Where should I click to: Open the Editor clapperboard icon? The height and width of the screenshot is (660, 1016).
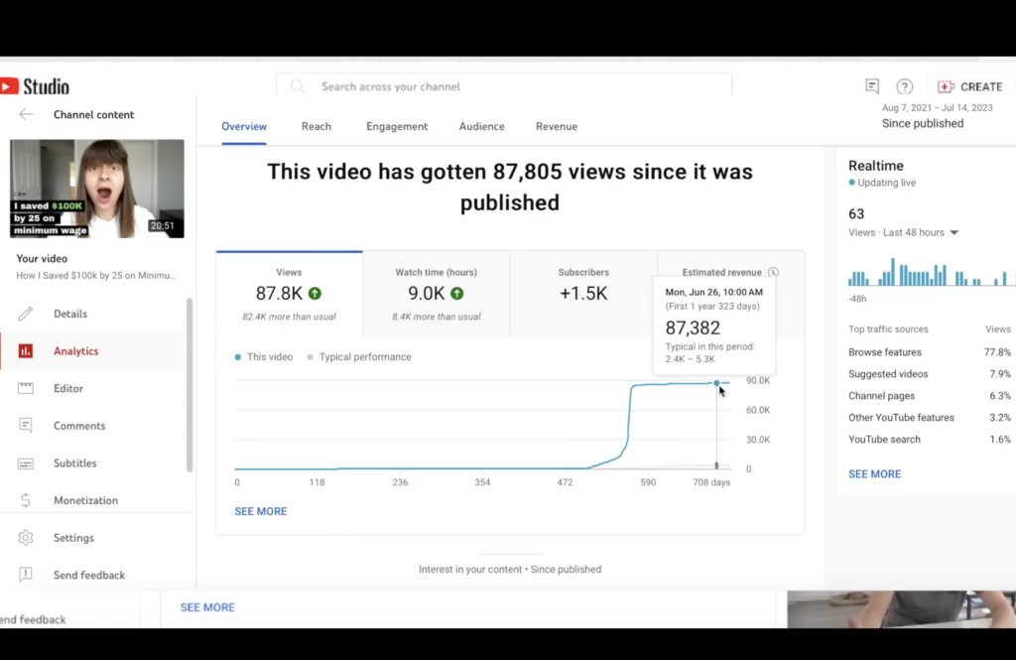click(26, 389)
